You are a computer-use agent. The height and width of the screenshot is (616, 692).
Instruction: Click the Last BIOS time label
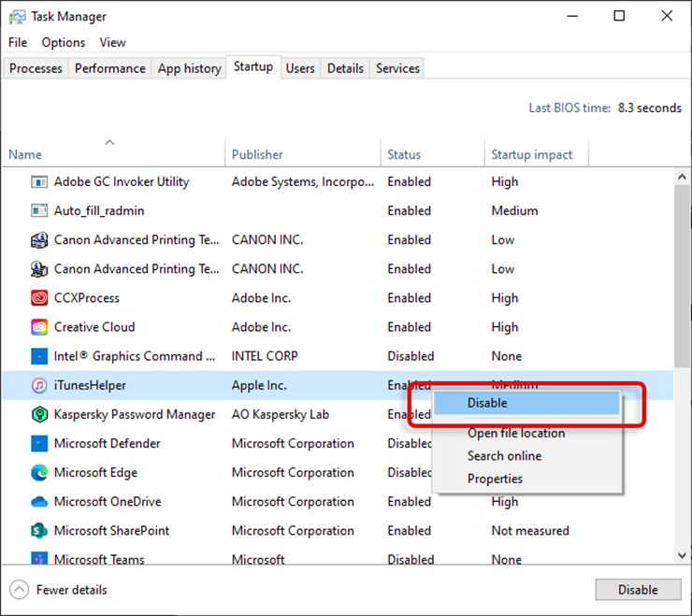point(569,108)
